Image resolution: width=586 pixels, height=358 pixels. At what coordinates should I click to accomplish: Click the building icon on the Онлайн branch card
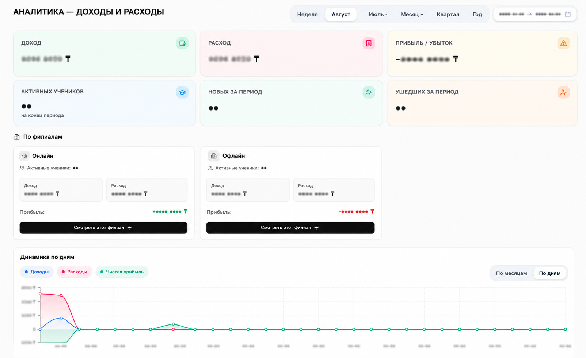(24, 156)
